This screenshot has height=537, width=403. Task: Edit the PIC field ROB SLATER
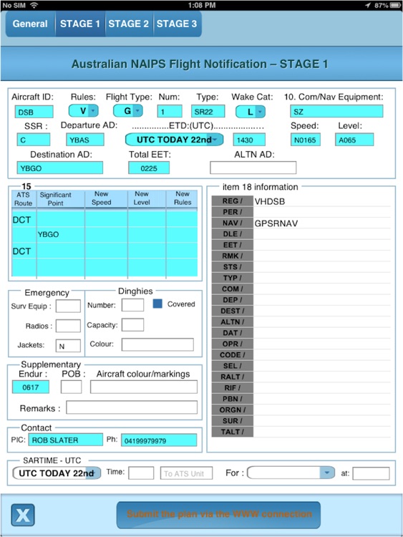pyautogui.click(x=65, y=440)
